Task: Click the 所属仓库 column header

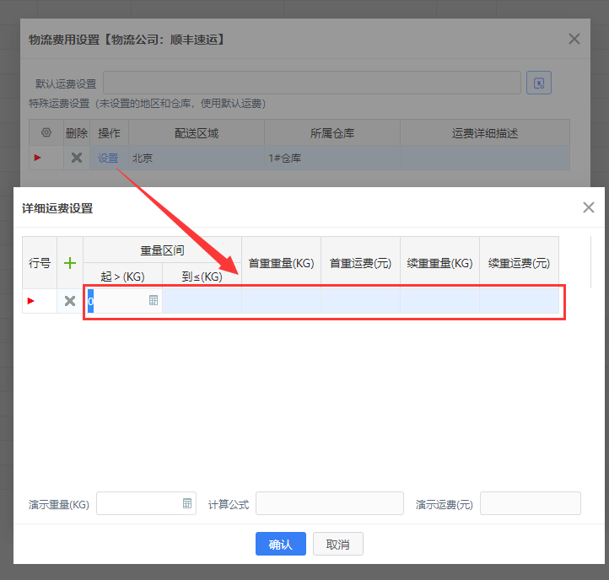Action: [332, 133]
